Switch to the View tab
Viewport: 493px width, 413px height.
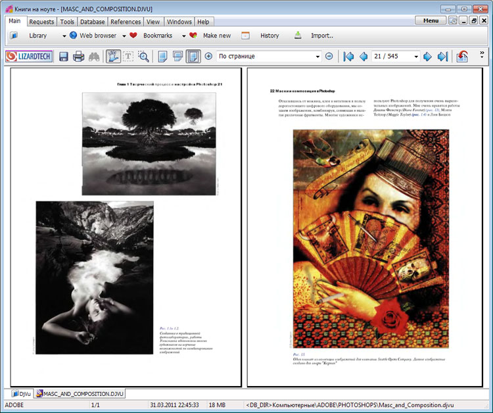(x=153, y=22)
